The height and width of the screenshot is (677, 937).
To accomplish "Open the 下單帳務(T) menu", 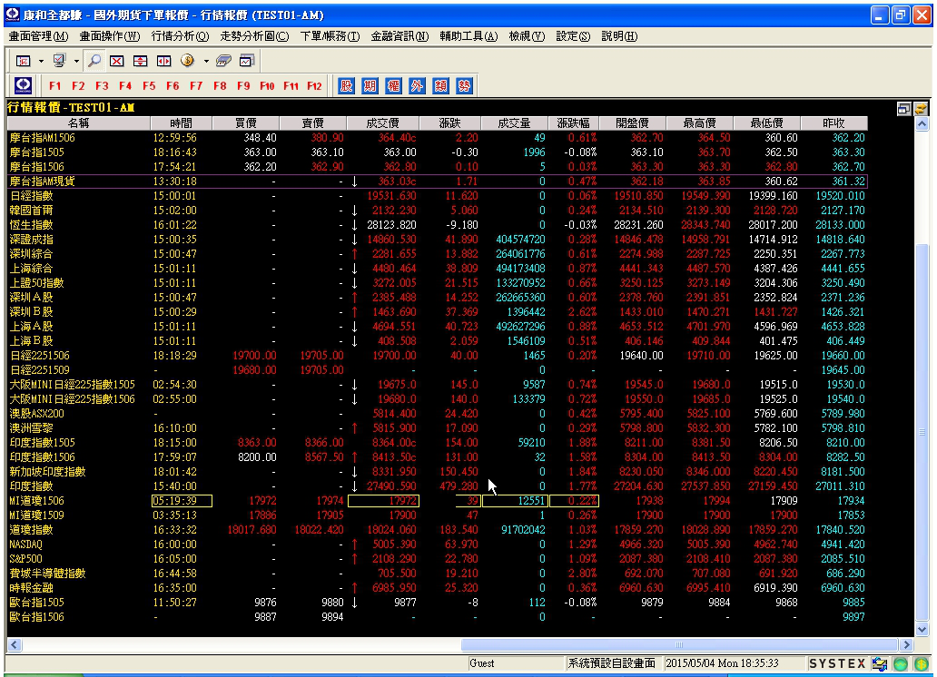I will [330, 36].
